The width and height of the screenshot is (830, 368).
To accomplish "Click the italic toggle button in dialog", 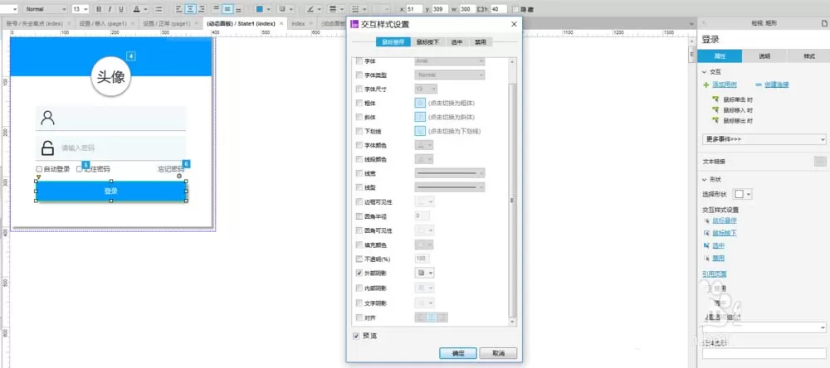I will point(420,117).
